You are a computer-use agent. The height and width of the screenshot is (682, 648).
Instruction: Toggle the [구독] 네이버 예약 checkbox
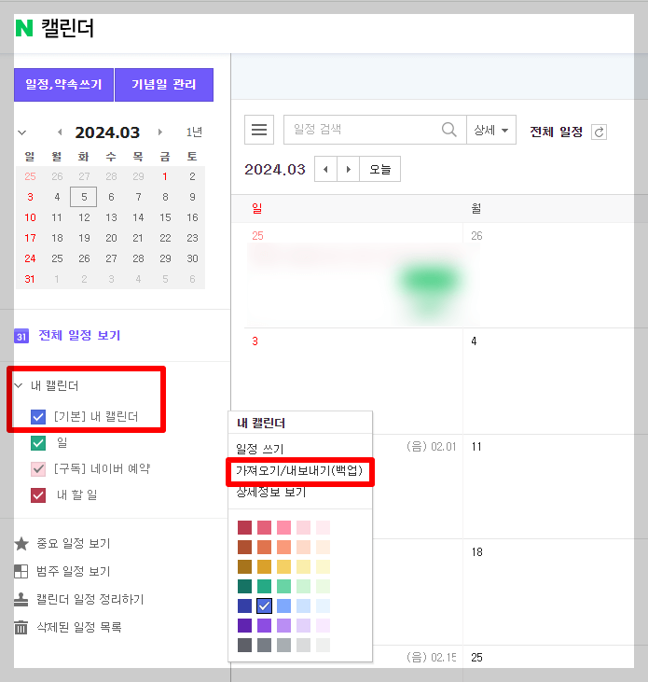point(38,469)
